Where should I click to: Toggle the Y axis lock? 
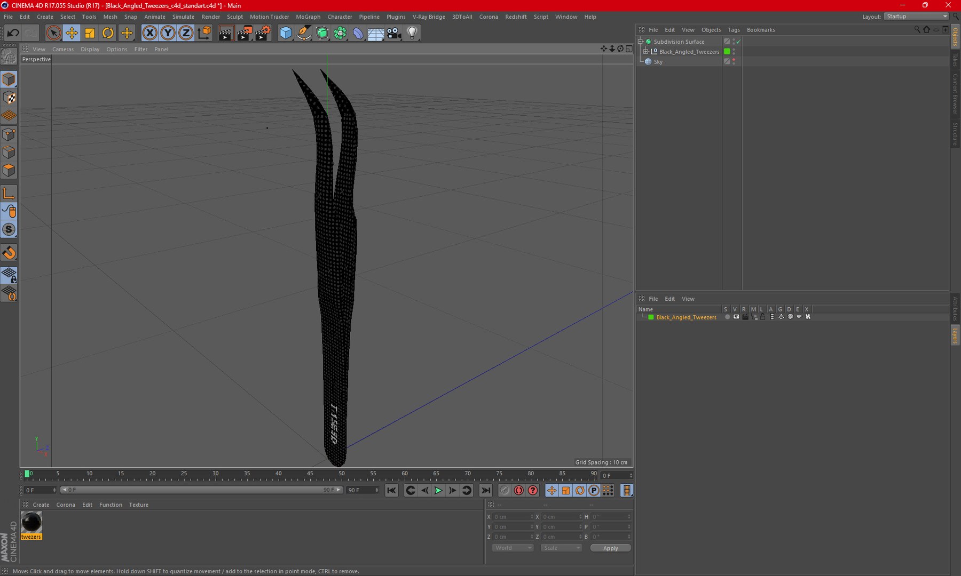point(168,33)
